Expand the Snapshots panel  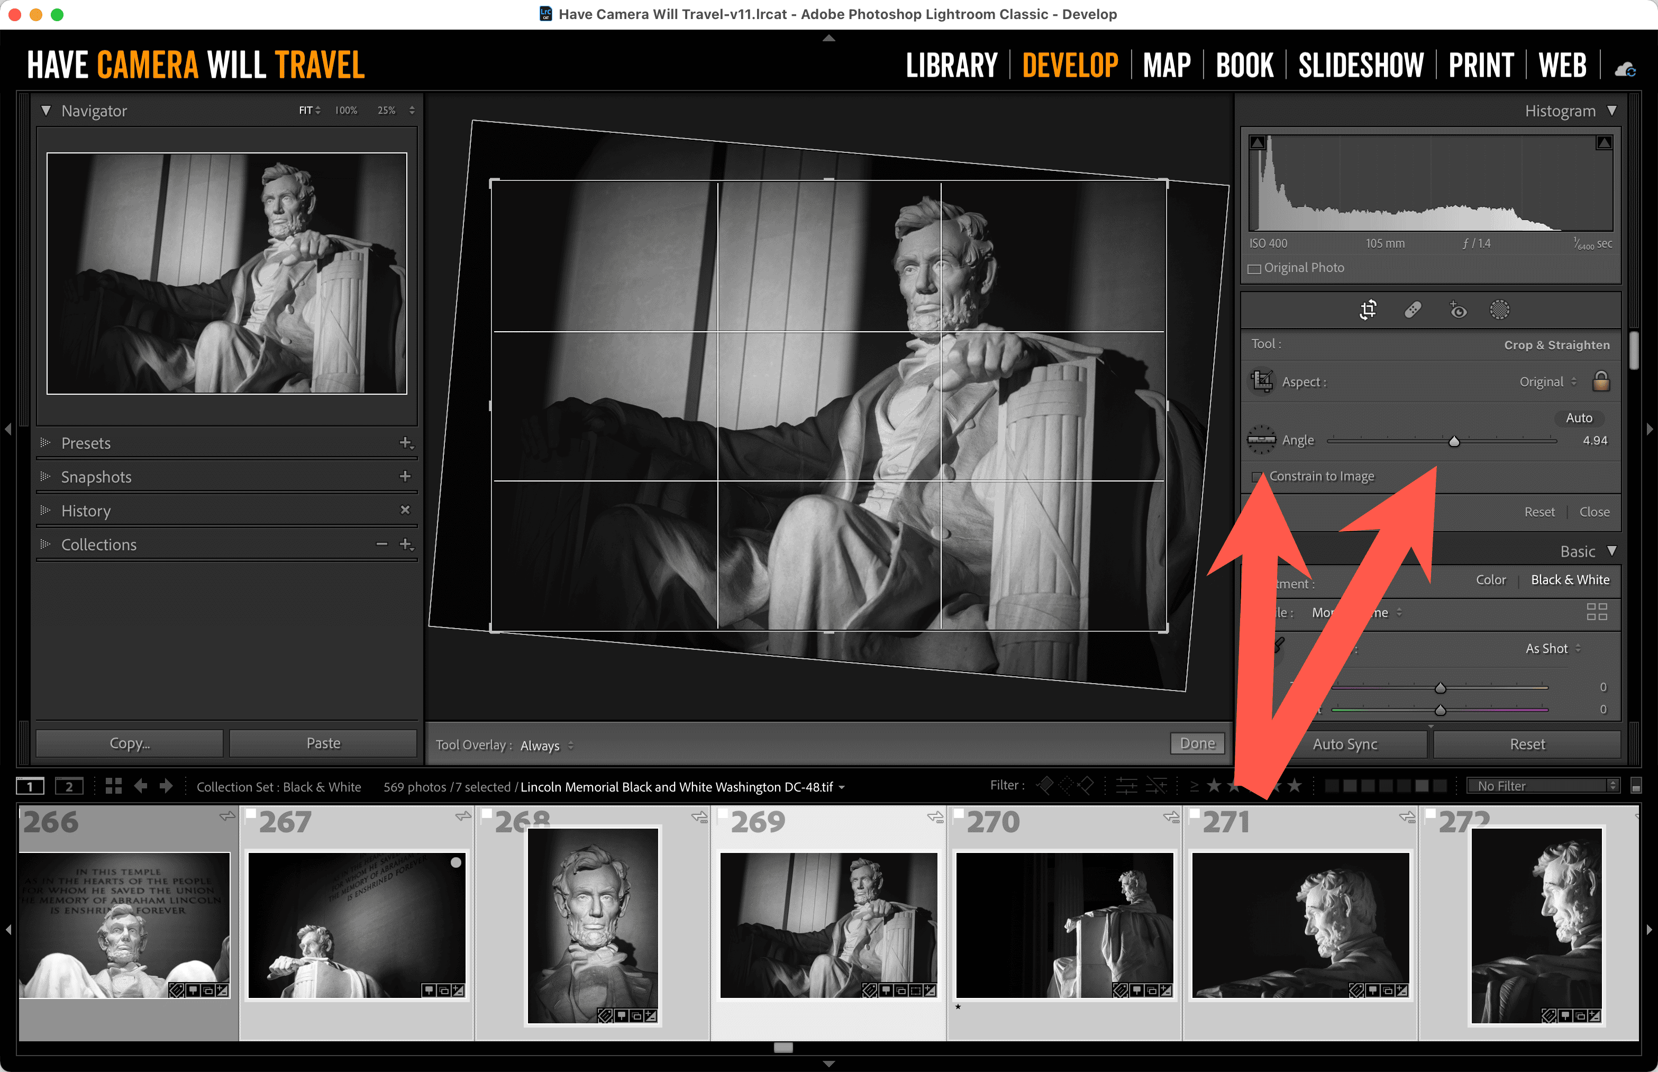click(x=46, y=476)
